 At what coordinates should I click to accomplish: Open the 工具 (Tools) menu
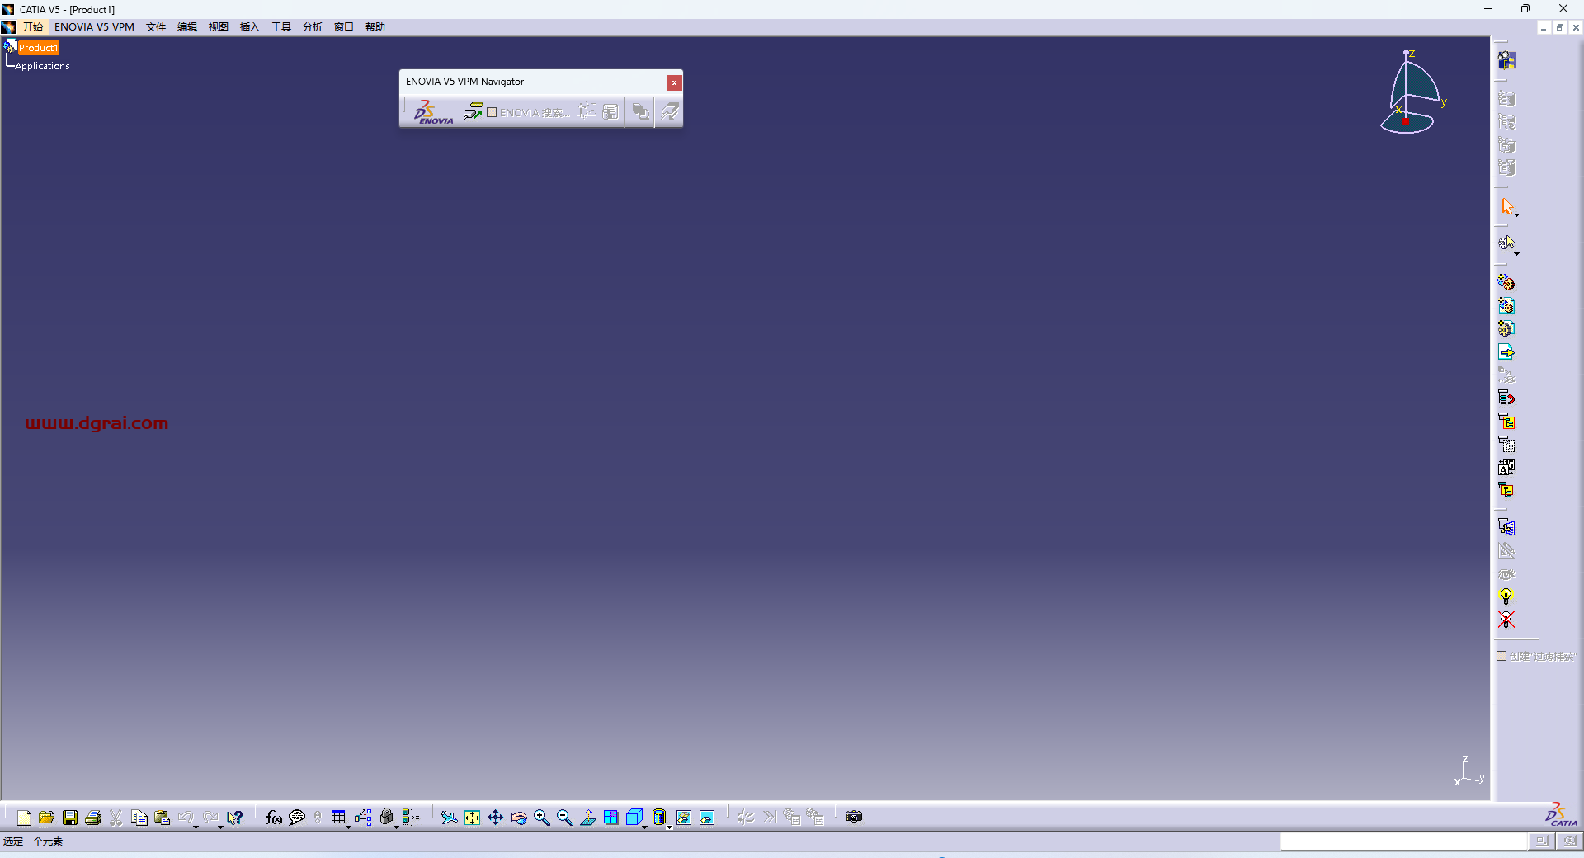[281, 27]
